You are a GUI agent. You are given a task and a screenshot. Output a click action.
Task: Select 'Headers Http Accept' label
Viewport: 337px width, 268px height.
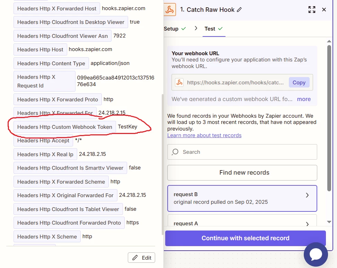pyautogui.click(x=43, y=141)
